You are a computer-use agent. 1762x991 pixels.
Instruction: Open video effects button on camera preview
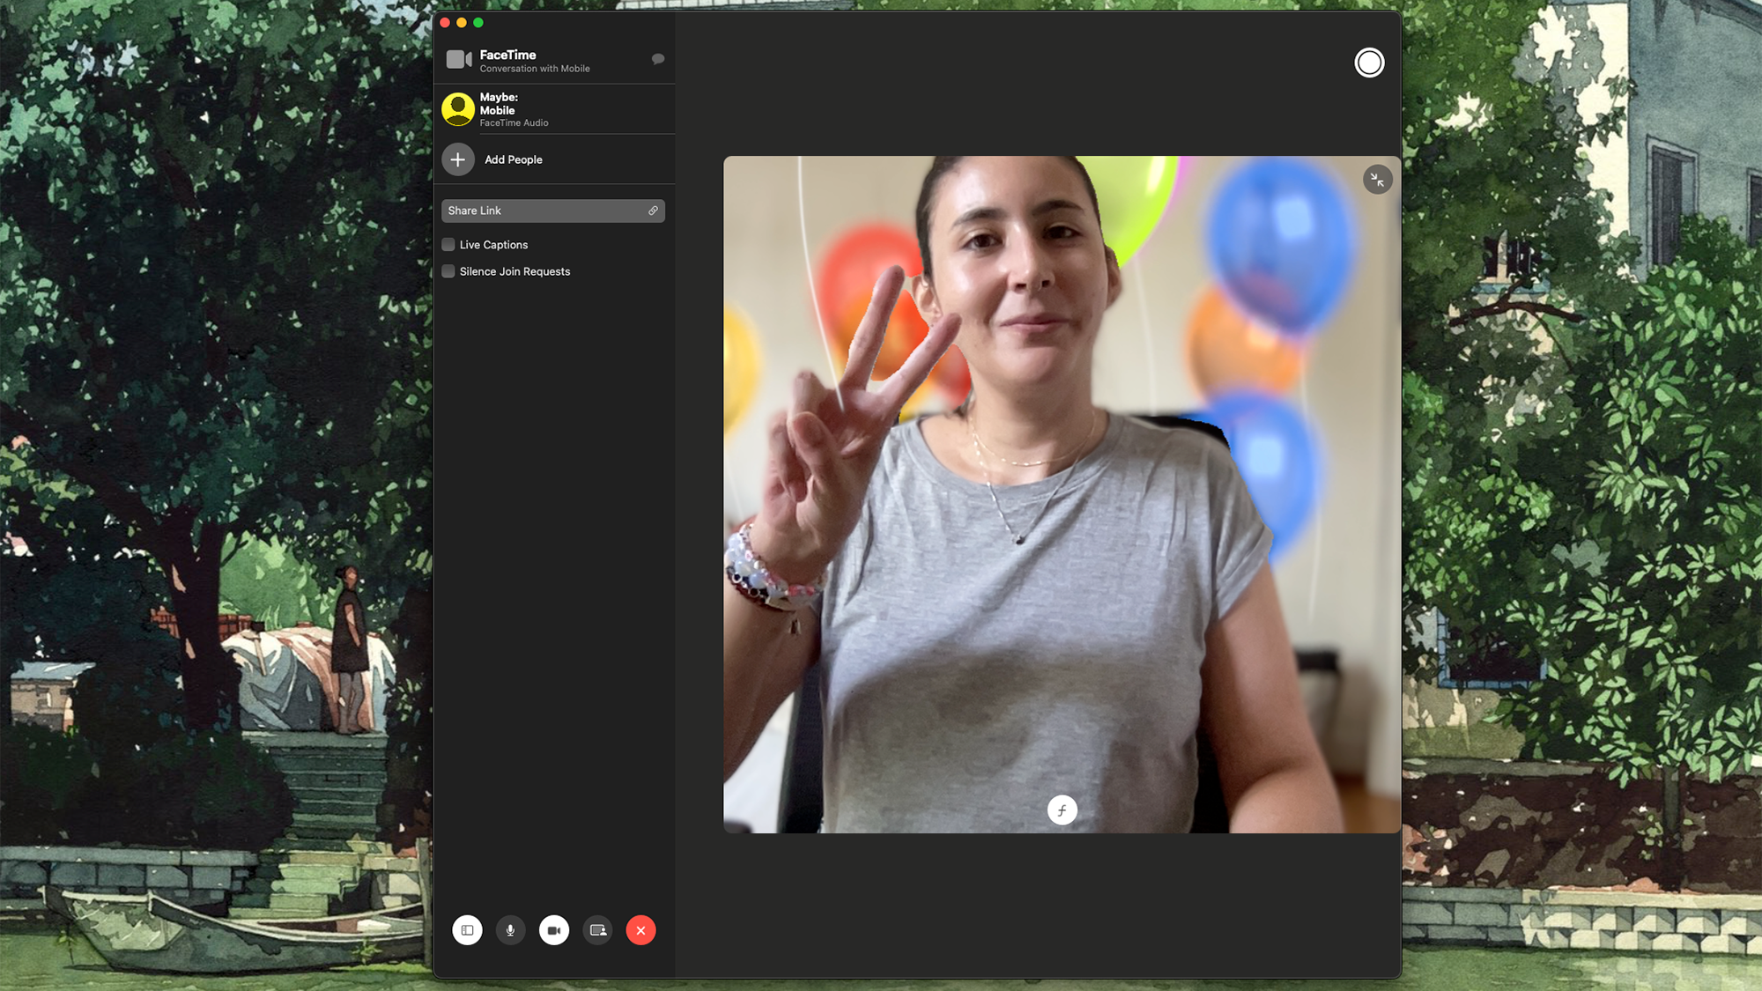1062,810
